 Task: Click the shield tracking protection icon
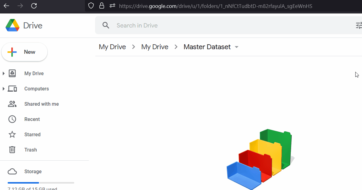pos(91,6)
